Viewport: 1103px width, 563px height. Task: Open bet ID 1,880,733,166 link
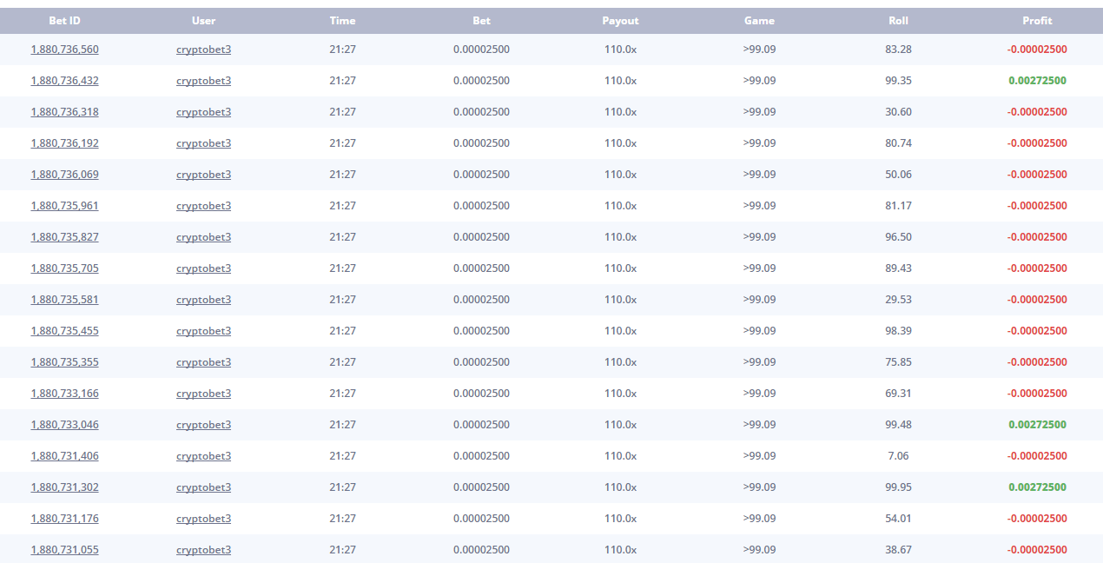(64, 394)
